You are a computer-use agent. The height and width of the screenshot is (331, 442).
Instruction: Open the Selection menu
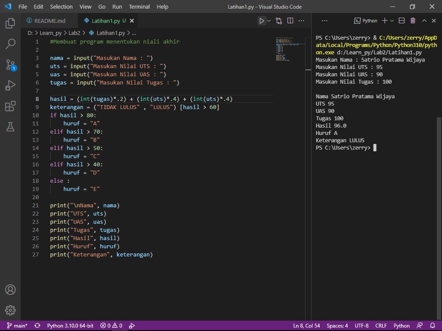tap(61, 7)
